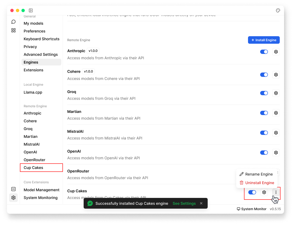Disable the Martian engine toggle
Screen dimensions: 294x225
pyautogui.click(x=264, y=113)
